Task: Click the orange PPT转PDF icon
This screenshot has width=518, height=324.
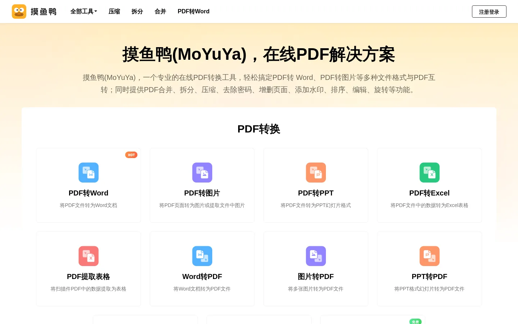Action: 430,256
